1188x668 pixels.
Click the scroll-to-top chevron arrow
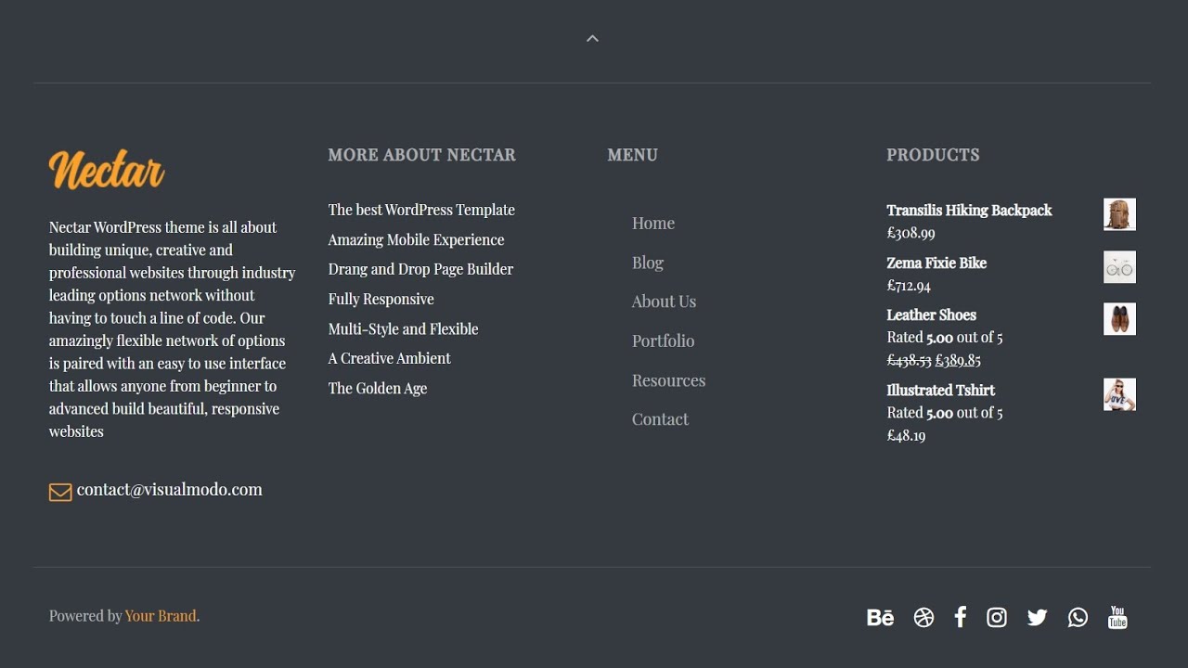pos(593,39)
